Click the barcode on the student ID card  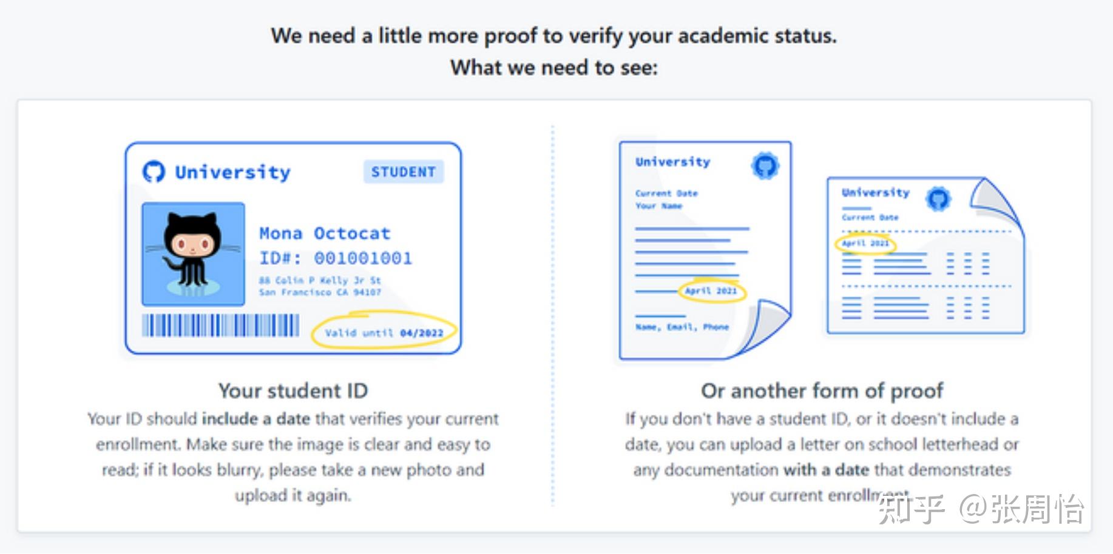coord(221,325)
